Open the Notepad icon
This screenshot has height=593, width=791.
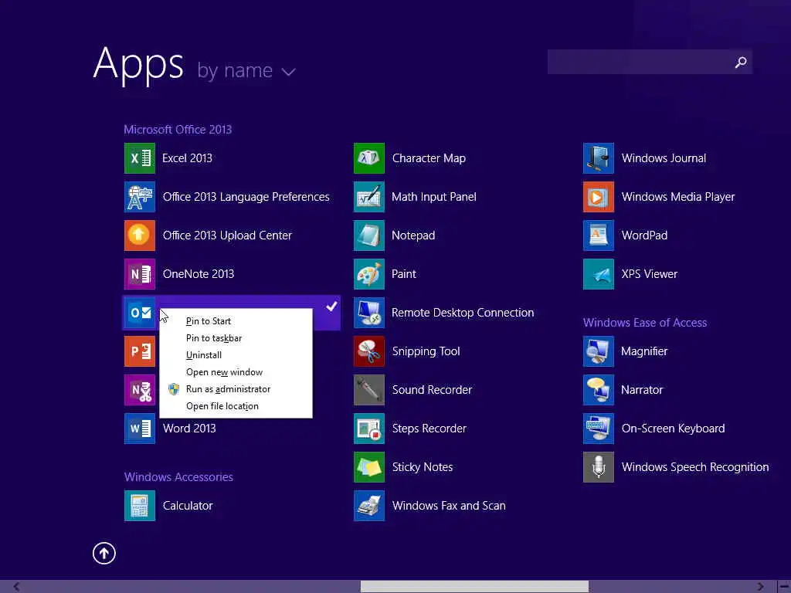[369, 236]
